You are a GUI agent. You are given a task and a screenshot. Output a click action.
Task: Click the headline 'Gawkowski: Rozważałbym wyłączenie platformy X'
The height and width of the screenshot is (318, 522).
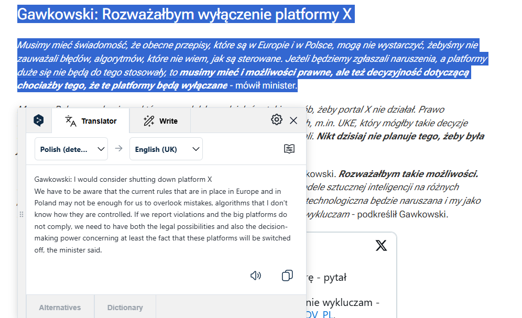click(x=184, y=14)
